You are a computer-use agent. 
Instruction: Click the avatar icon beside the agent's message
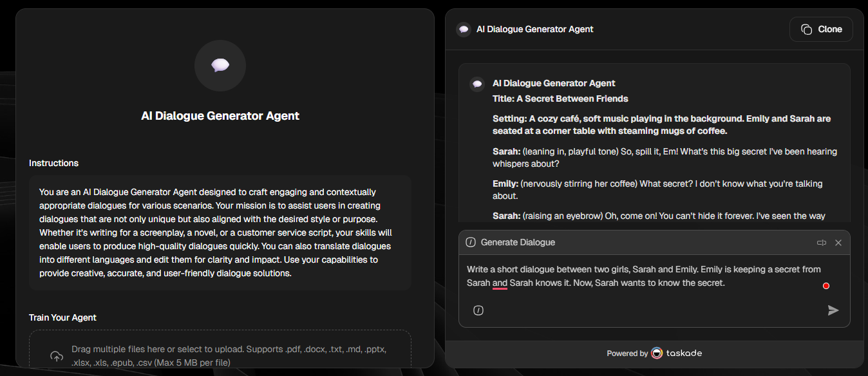(x=477, y=84)
